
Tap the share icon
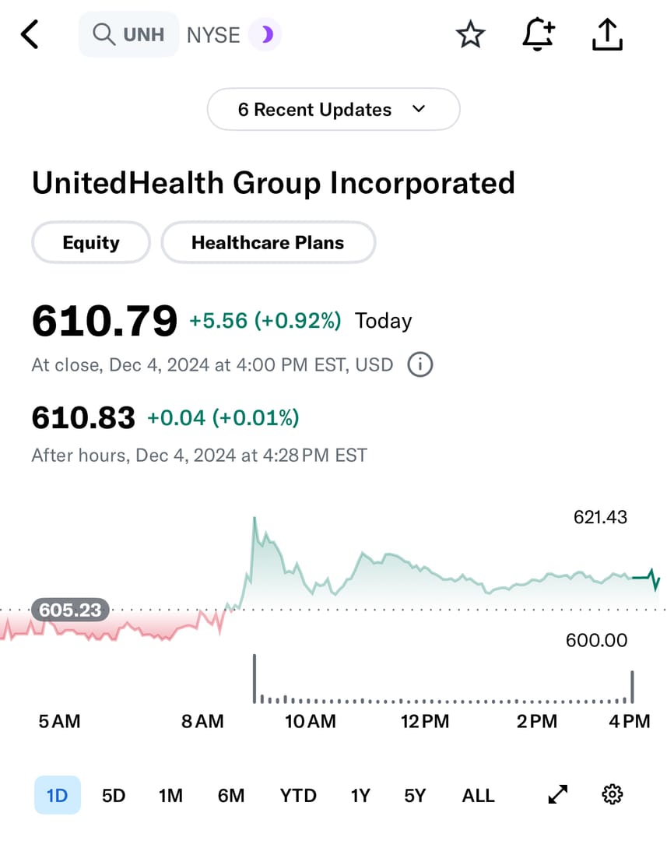pos(607,35)
